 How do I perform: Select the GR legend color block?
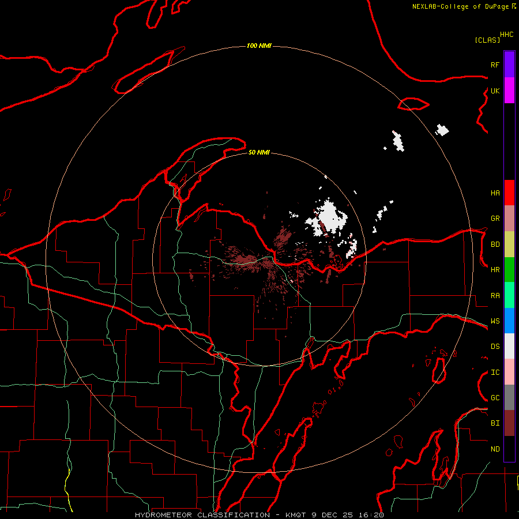(x=509, y=218)
